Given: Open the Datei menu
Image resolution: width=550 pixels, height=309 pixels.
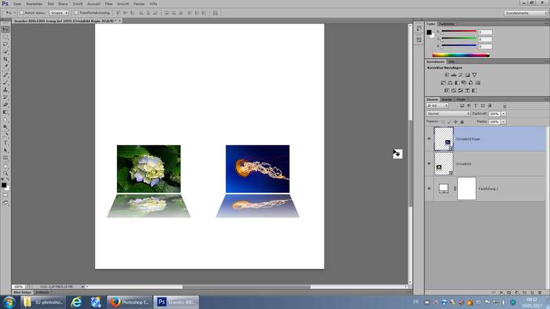Looking at the screenshot, I should (17, 4).
